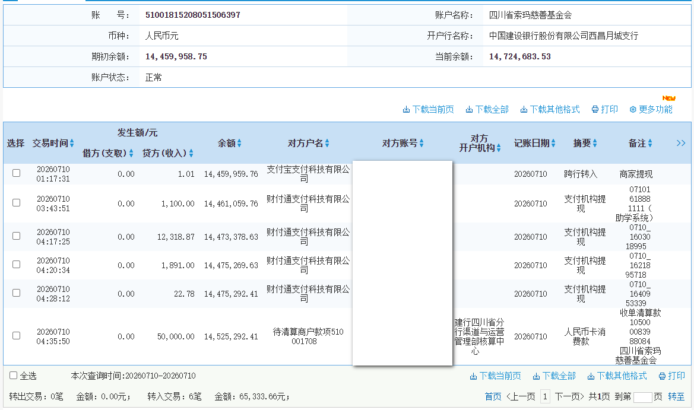
Task: Click current balance 14,724,683.53
Action: pyautogui.click(x=519, y=56)
